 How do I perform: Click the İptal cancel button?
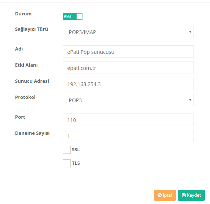(165, 195)
